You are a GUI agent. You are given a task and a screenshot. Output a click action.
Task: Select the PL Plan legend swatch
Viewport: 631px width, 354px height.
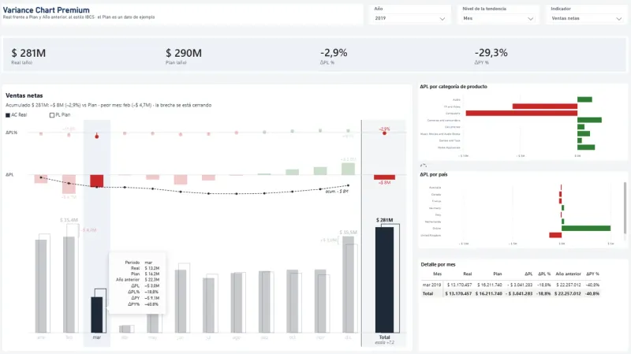point(52,115)
